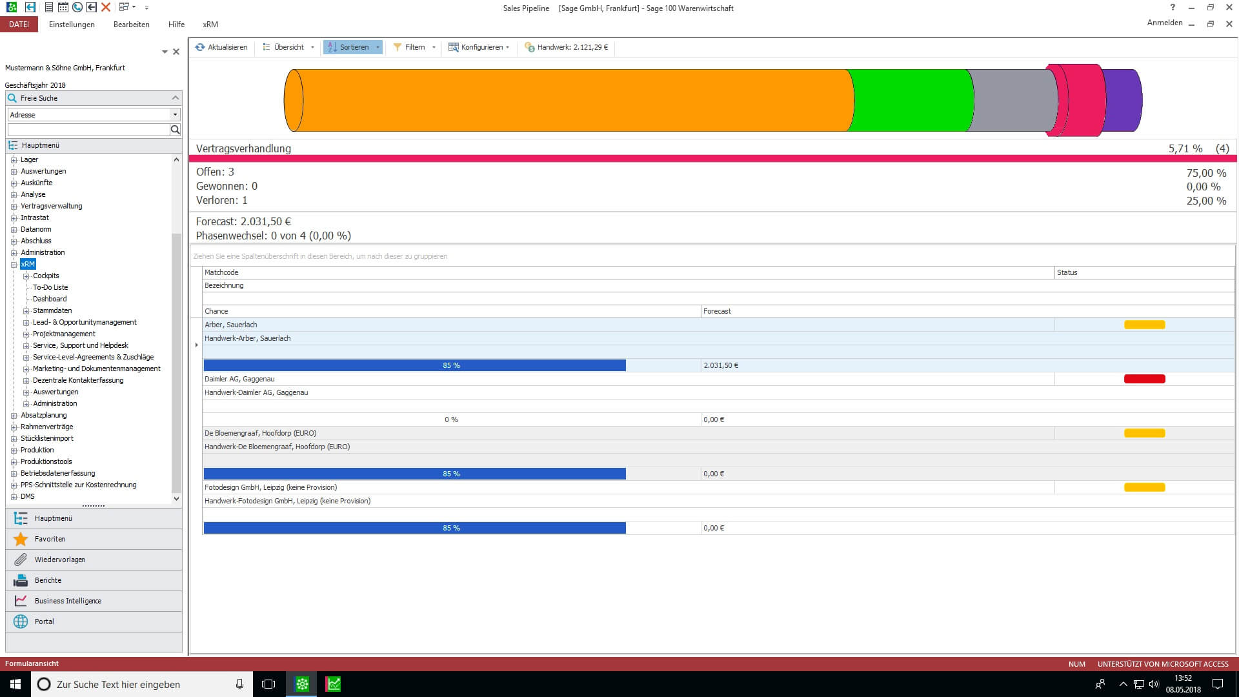The image size is (1239, 697).
Task: Click the Anmelden link
Action: (x=1165, y=23)
